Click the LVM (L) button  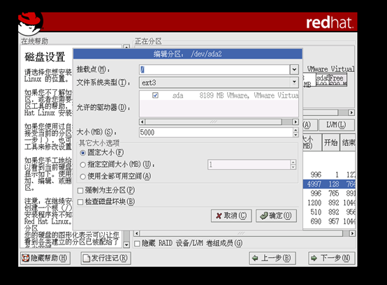pyautogui.click(x=337, y=125)
